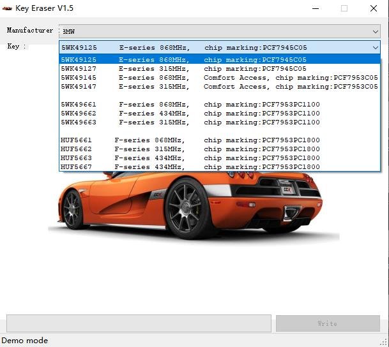
Task: Minimize the Key Eraser window
Action: 315,8
